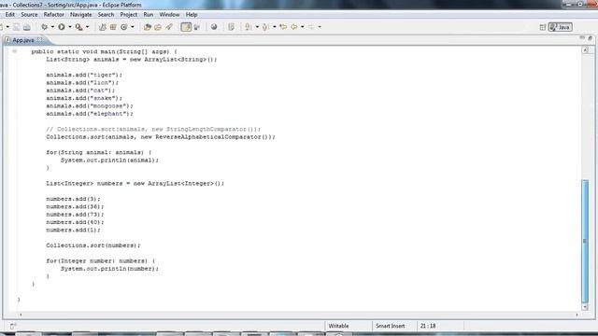Launch Debug with the bug icon
The width and height of the screenshot is (598, 336).
point(44,27)
